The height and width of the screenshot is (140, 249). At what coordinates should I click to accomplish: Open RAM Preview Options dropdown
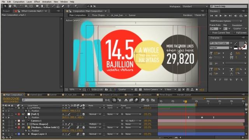click(226, 21)
